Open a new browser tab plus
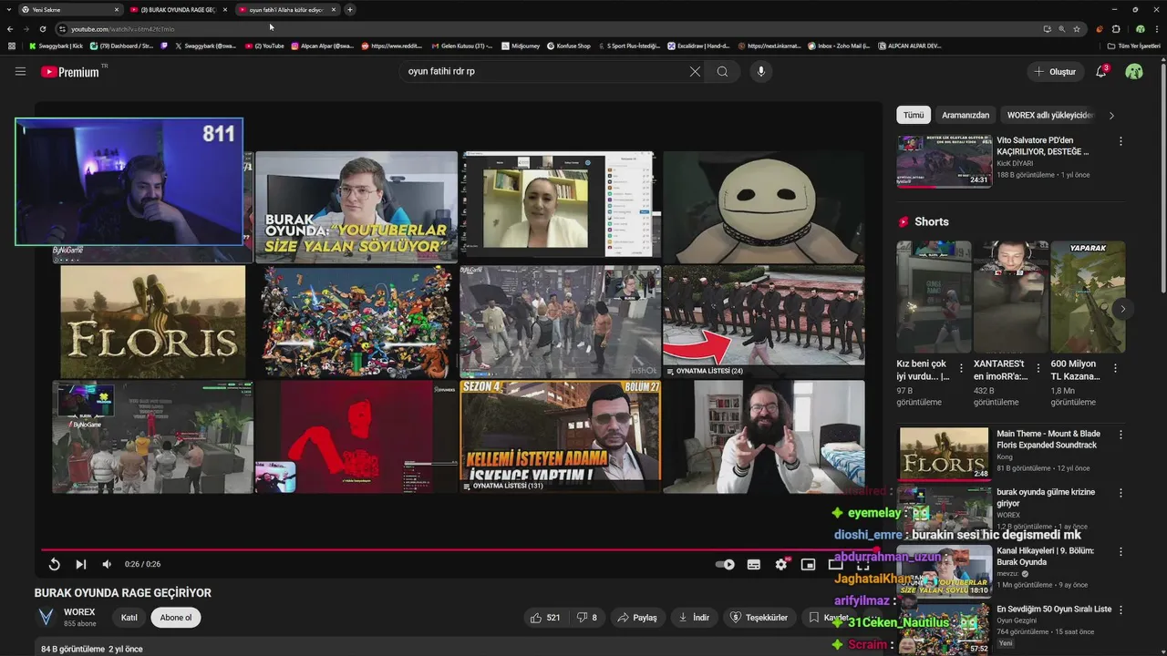 tap(350, 9)
